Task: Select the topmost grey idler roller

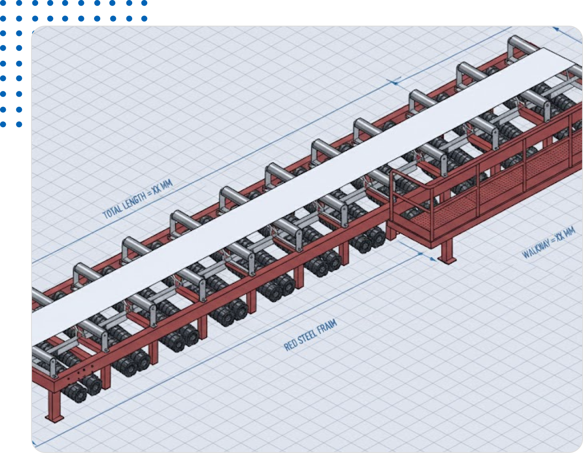Action: 524,44
